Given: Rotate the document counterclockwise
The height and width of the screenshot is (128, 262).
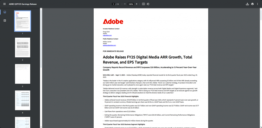Looking at the screenshot, I should click(x=148, y=4).
